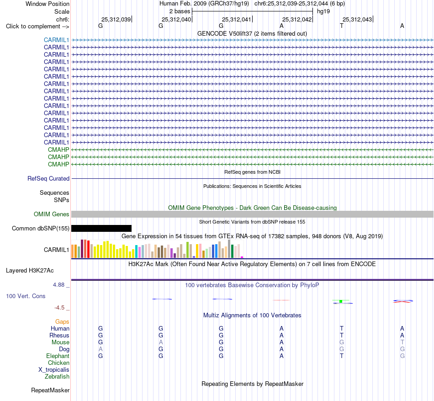Open '100 vertebrates Basewise Conservation by PhyloP' title
Screen dimensions: 434x401
click(x=252, y=285)
